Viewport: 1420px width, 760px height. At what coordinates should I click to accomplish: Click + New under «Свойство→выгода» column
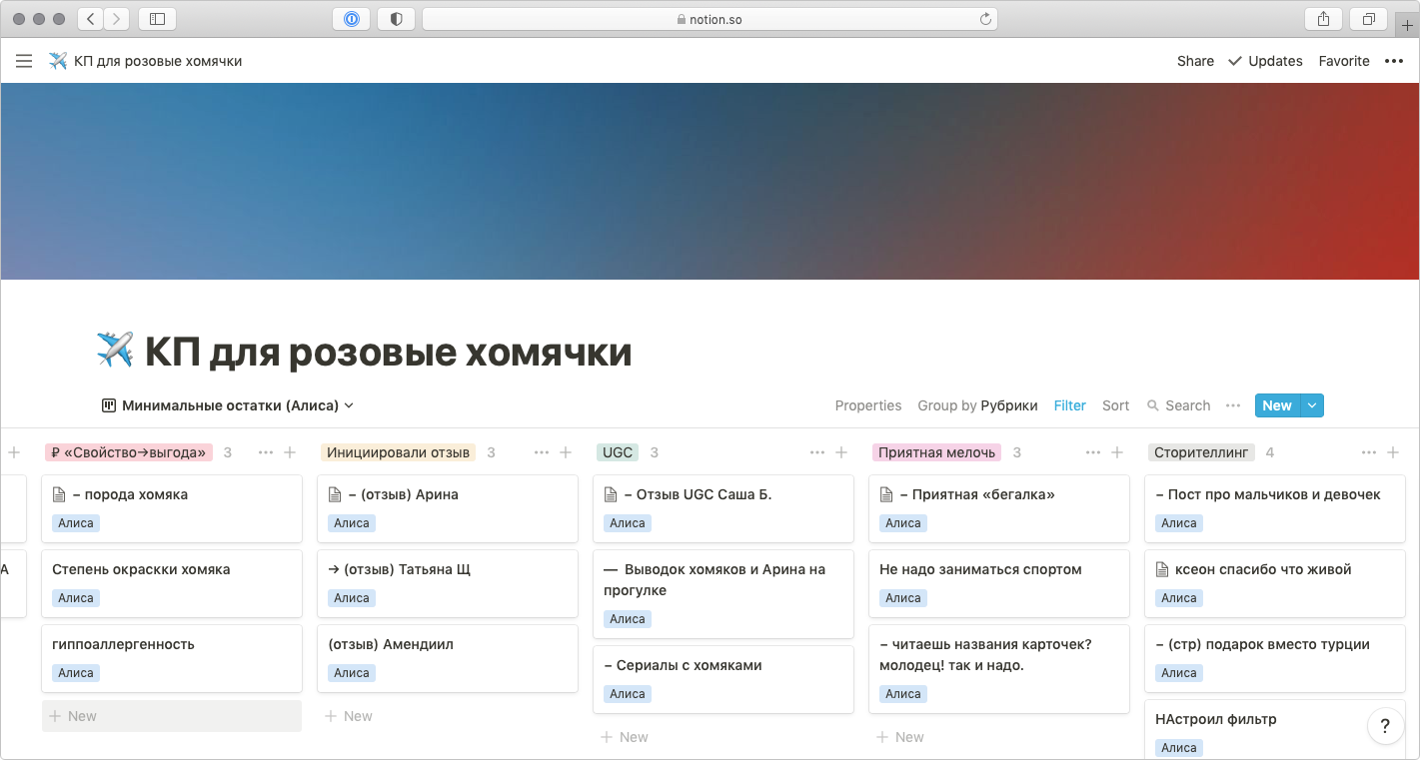172,716
